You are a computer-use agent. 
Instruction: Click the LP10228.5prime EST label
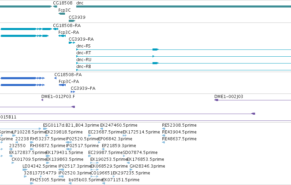(x=29, y=132)
